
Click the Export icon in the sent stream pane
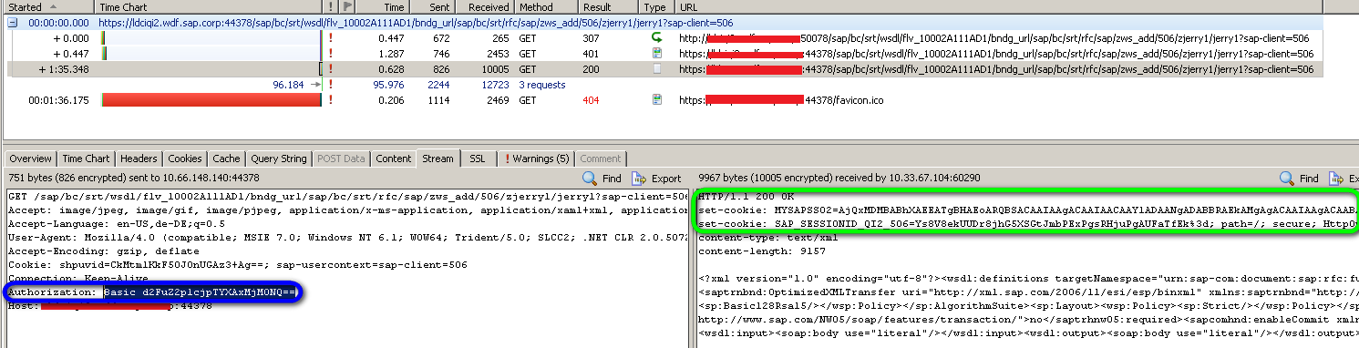pyautogui.click(x=639, y=179)
